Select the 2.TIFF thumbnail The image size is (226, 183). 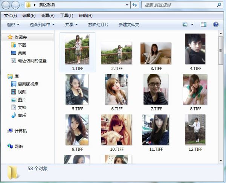point(116,53)
